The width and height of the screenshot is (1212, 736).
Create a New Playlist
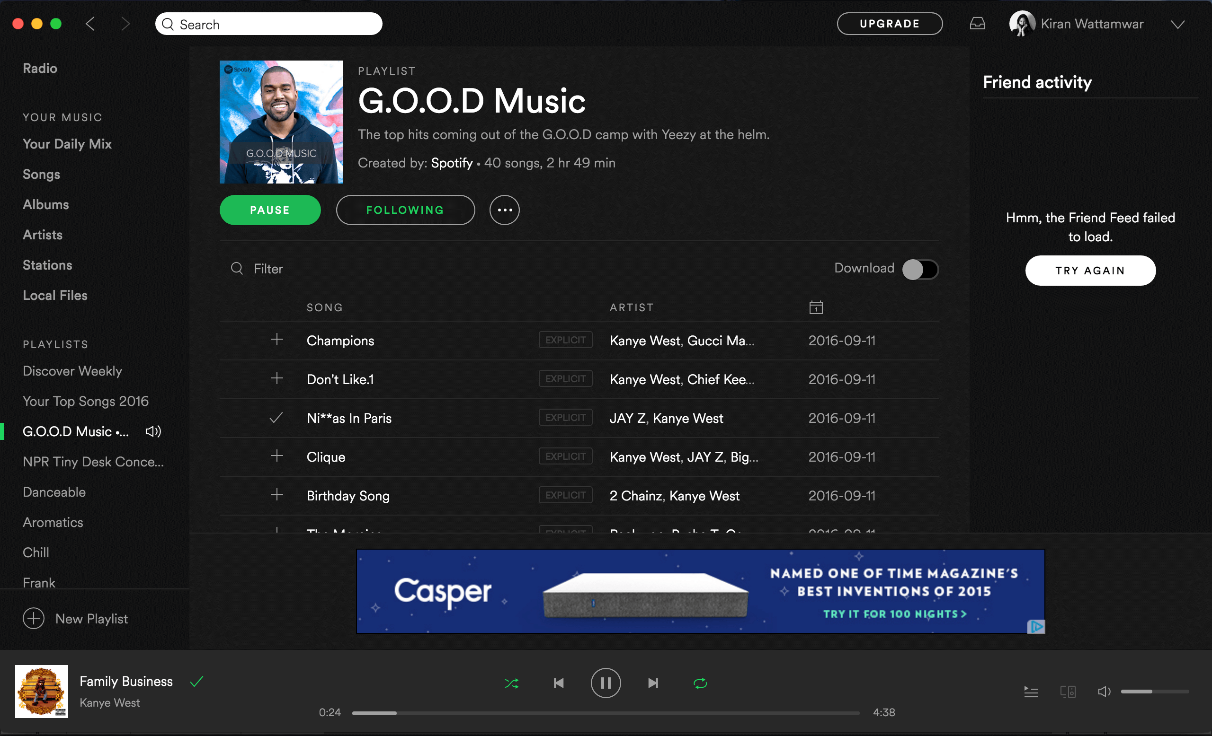75,619
